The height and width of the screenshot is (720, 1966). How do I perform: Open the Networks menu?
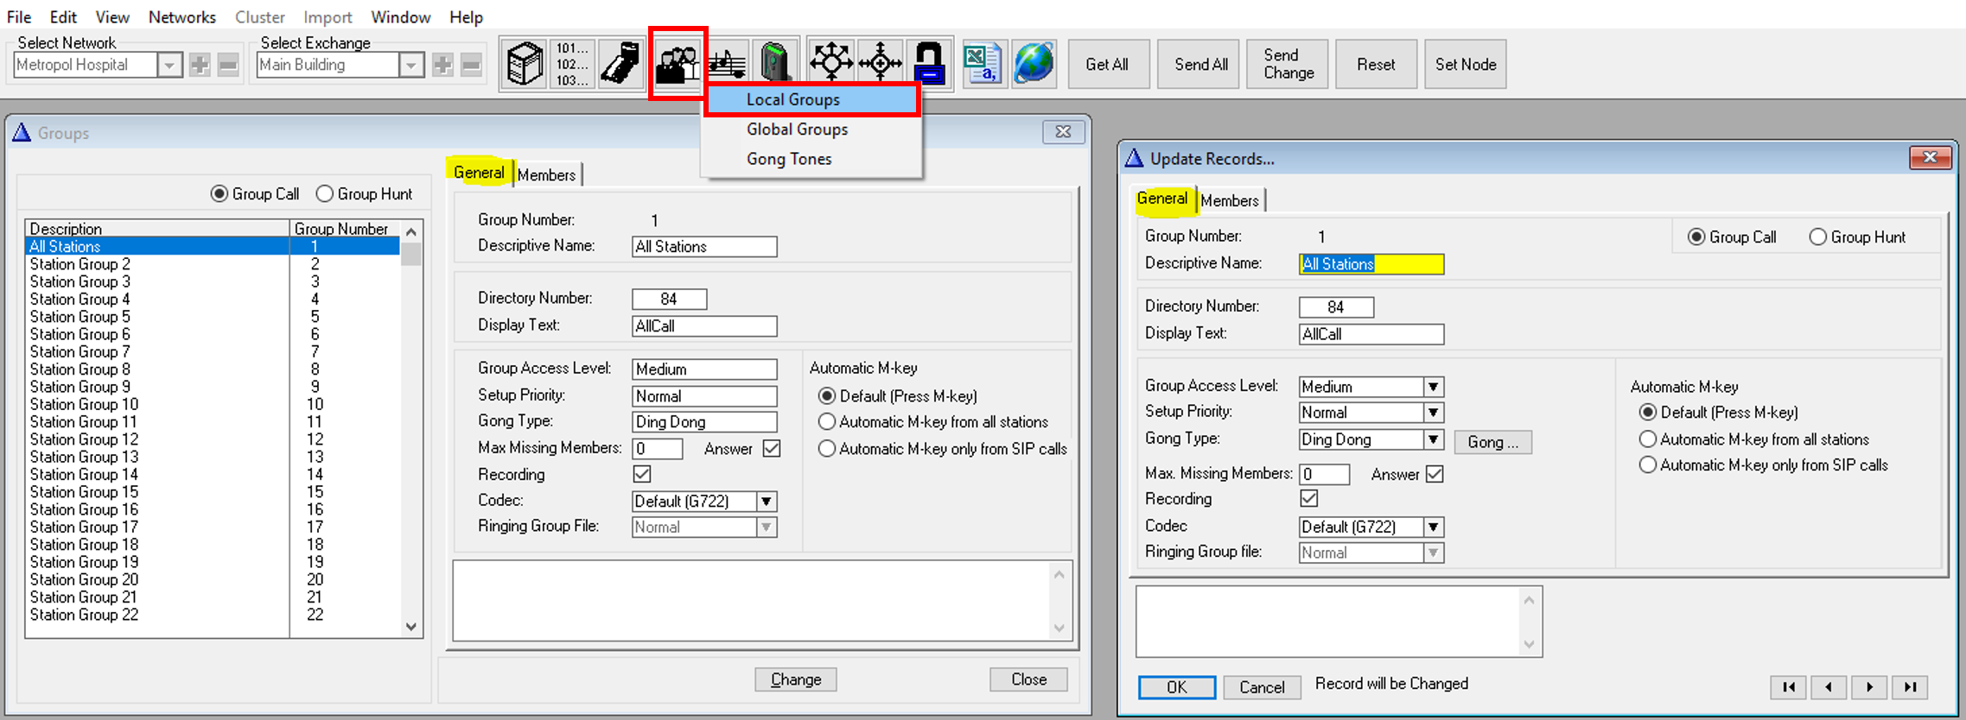[181, 17]
